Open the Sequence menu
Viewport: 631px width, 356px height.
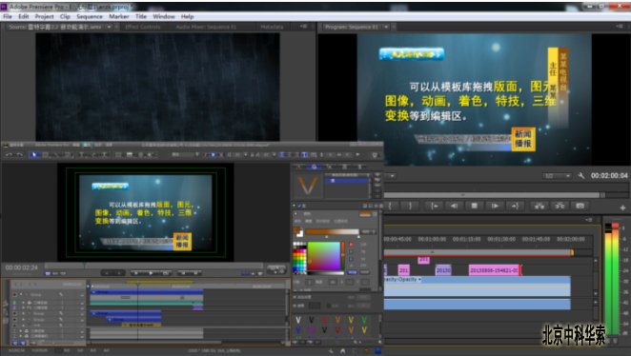90,16
